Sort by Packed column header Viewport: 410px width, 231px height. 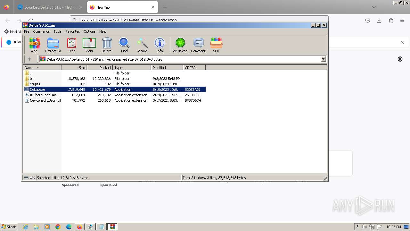pyautogui.click(x=100, y=68)
